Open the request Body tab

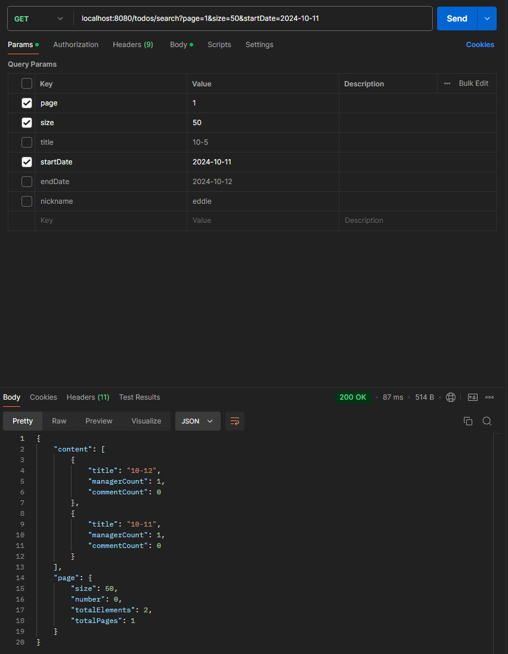click(181, 45)
